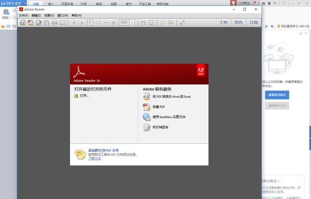
Task: Switch to the 引用 tab in WPS
Action: tap(84, 4)
